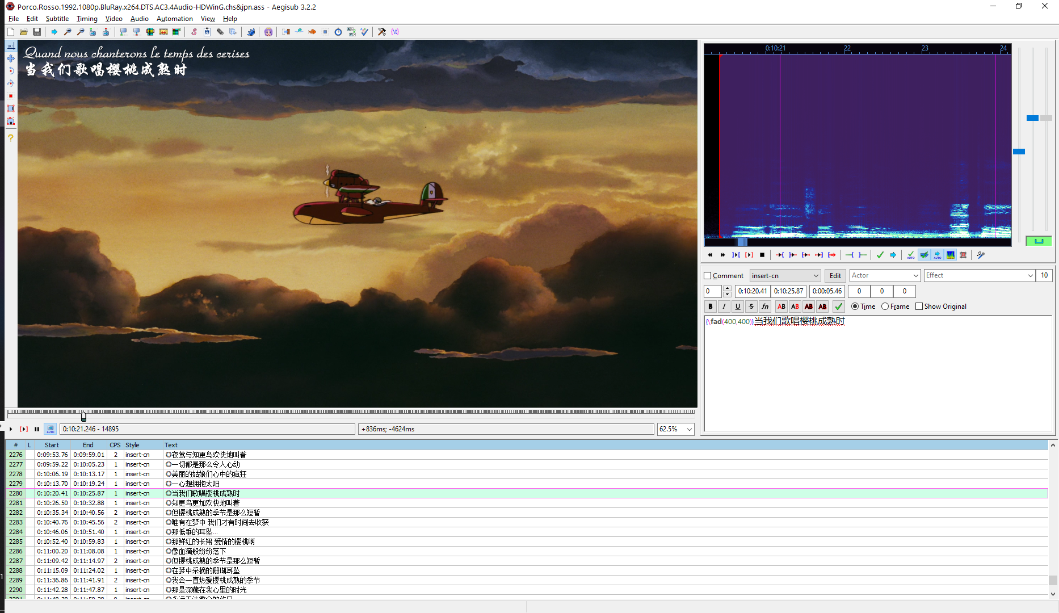
Task: Open the Timing menu
Action: tap(87, 19)
